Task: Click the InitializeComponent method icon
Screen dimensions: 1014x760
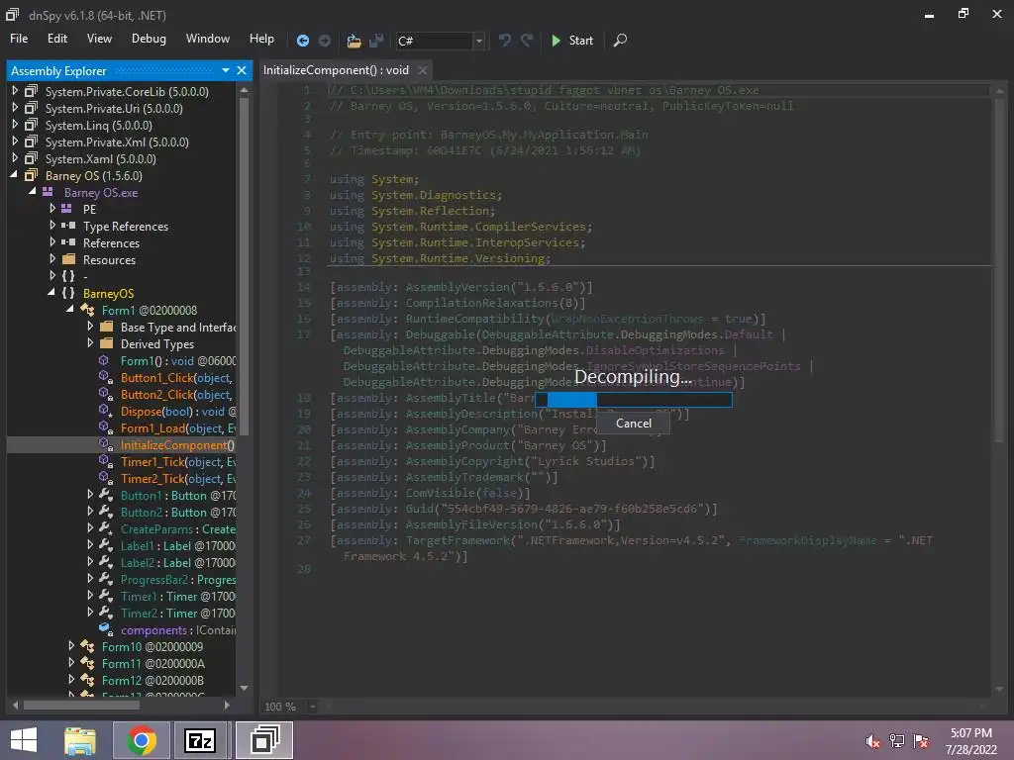Action: pyautogui.click(x=105, y=444)
